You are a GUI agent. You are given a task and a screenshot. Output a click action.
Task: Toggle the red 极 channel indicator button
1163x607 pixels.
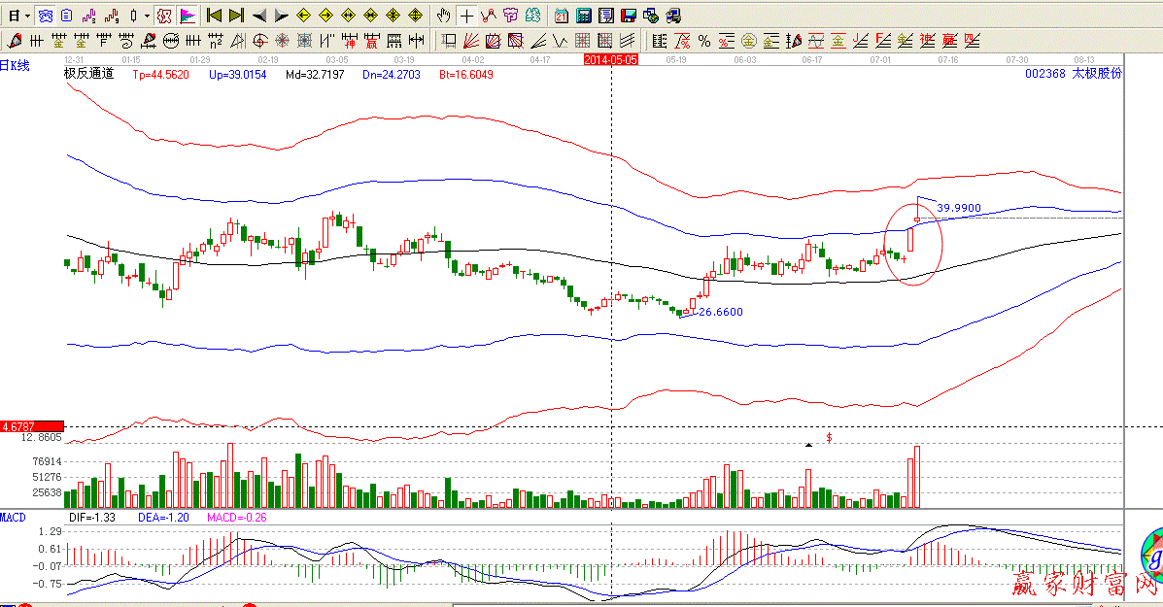[x=164, y=16]
